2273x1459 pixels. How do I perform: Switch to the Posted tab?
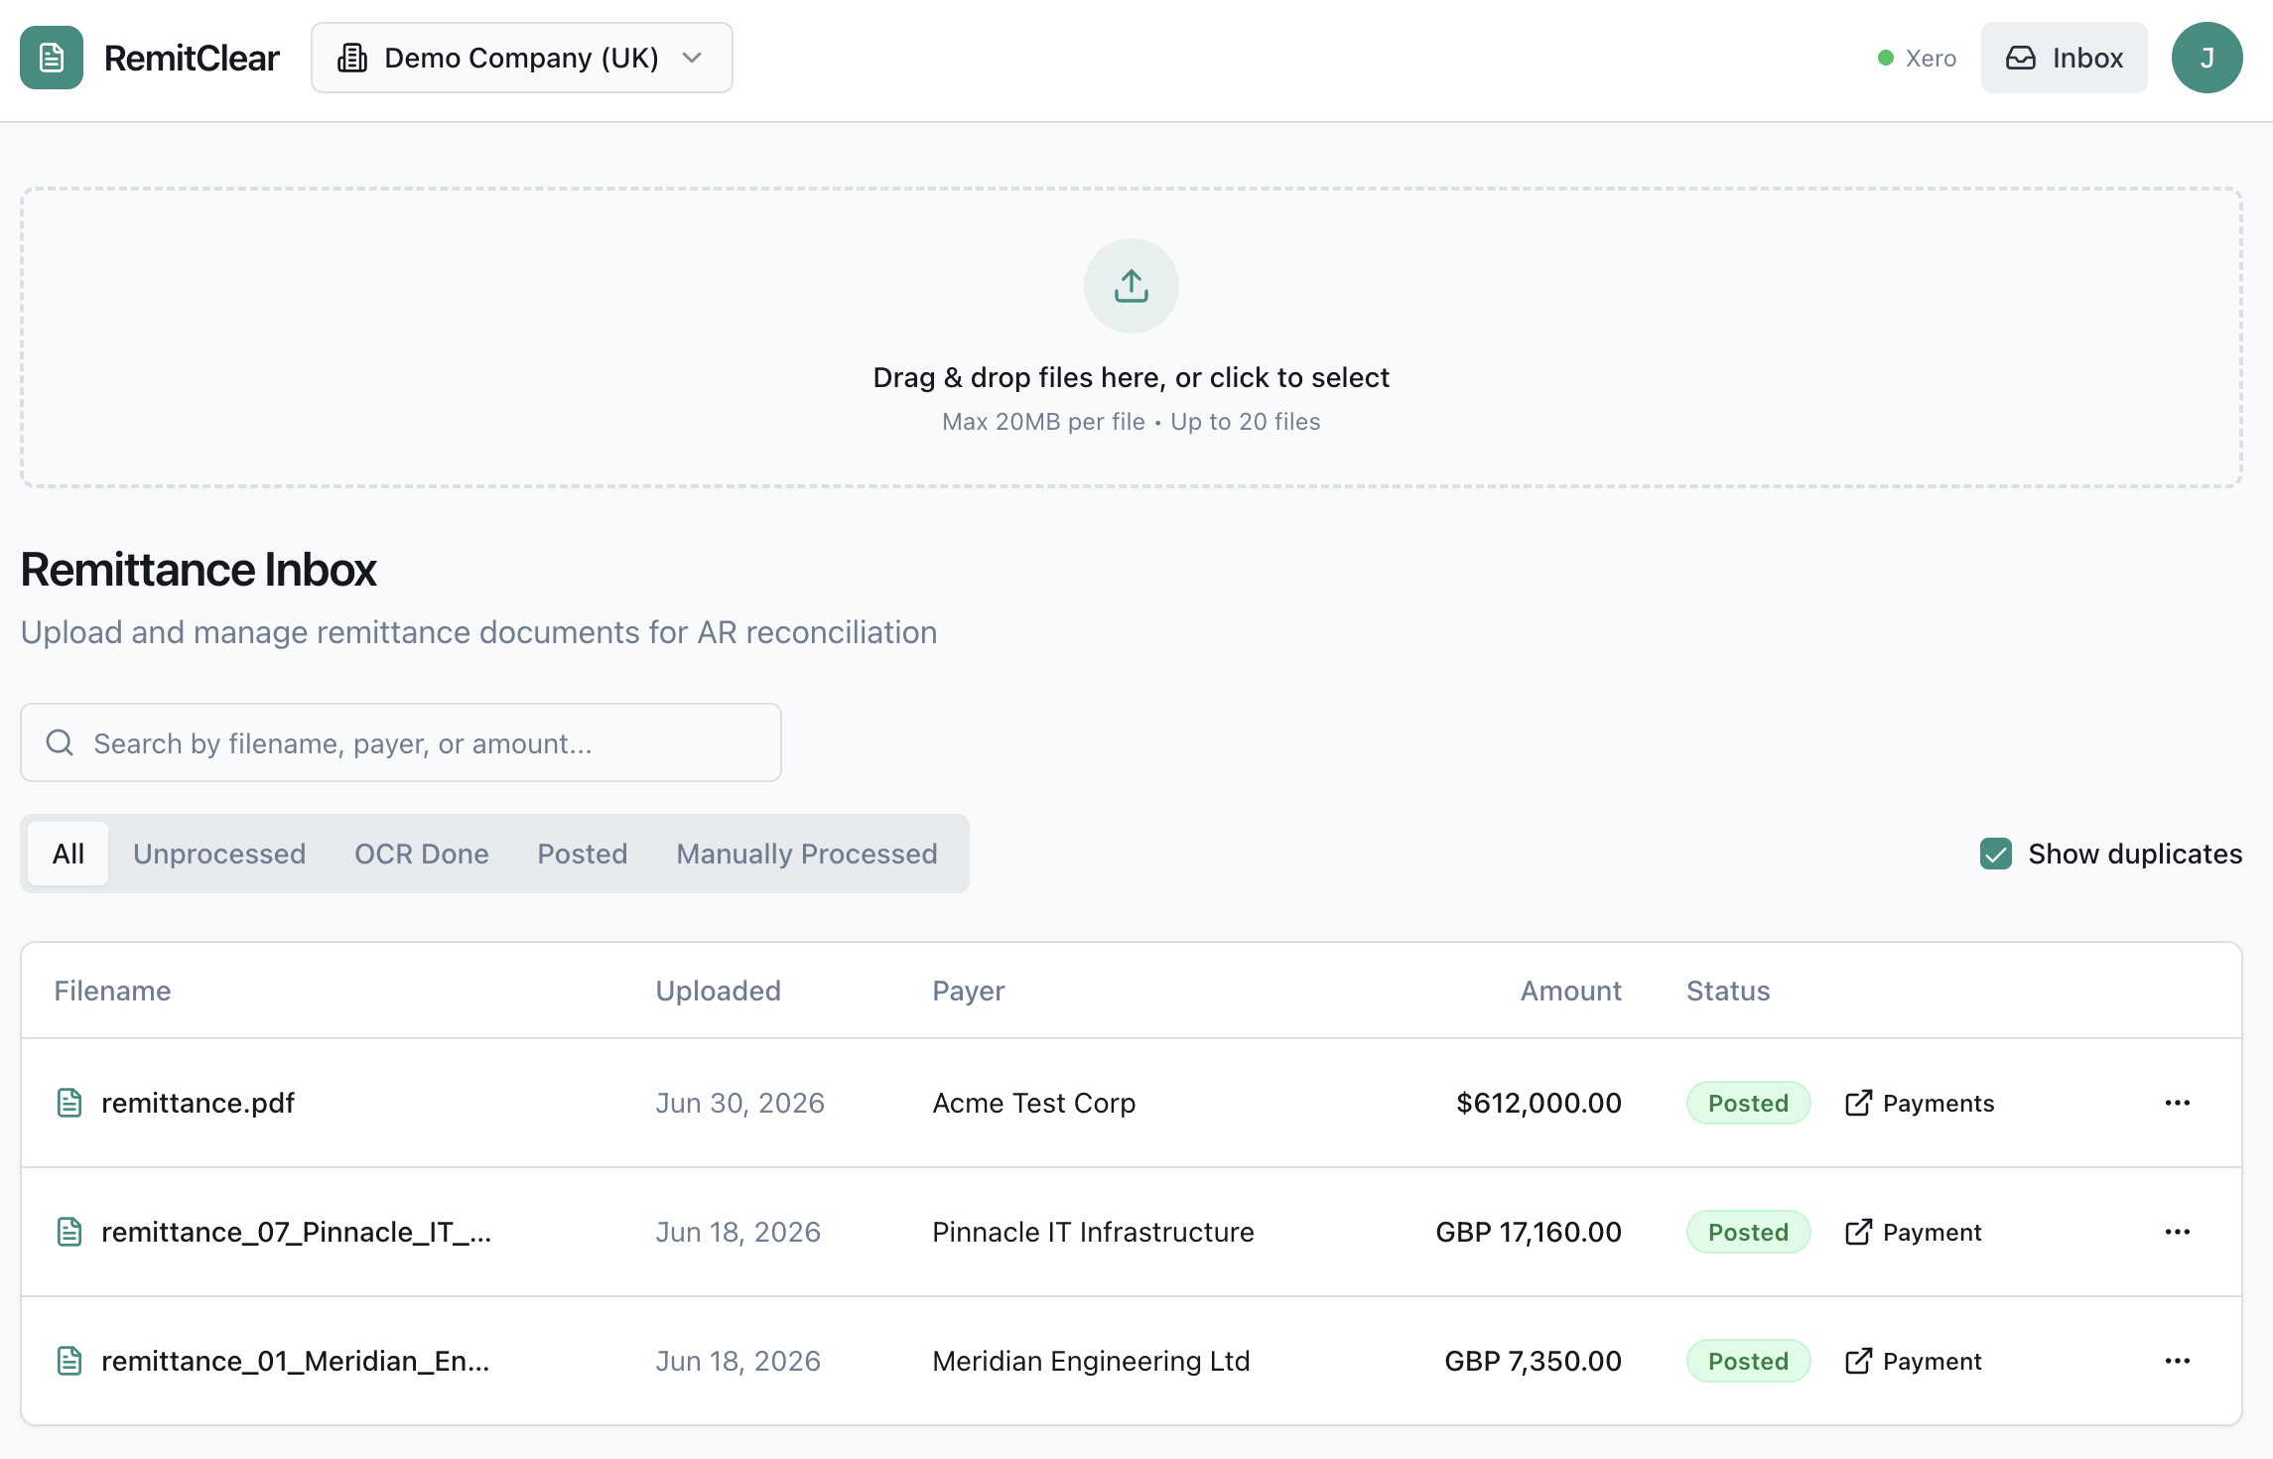coord(583,854)
